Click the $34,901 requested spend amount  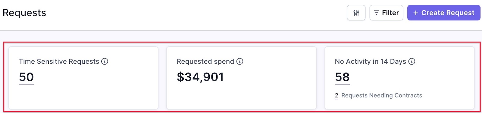click(200, 77)
